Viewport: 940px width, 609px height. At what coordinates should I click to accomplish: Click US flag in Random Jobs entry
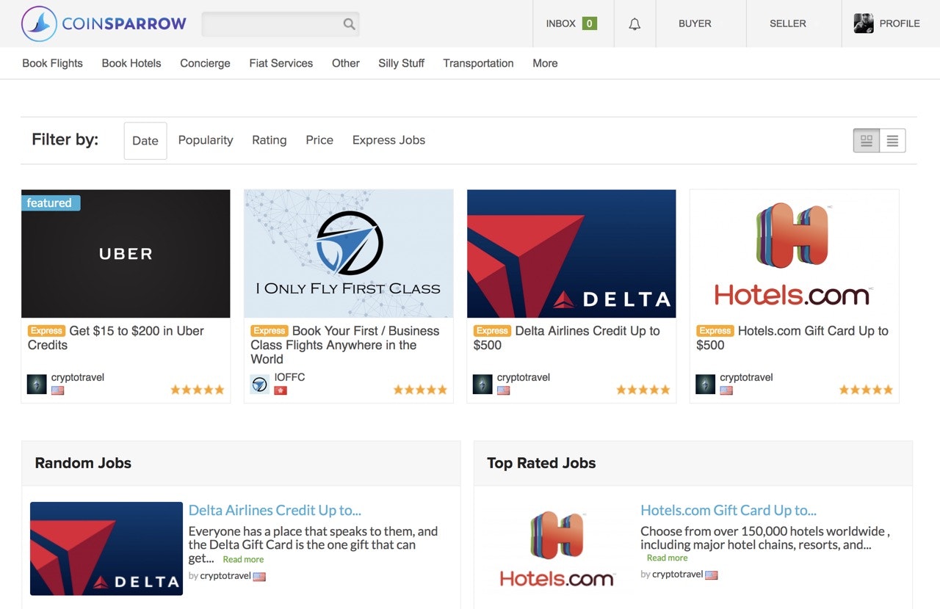[259, 577]
